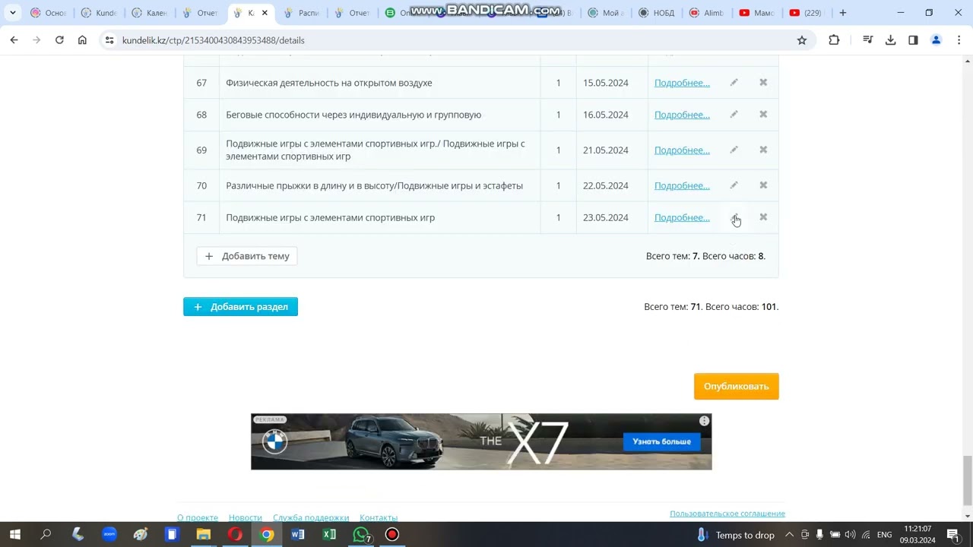Switch to the Основ browser tab
The width and height of the screenshot is (973, 547).
coord(48,13)
